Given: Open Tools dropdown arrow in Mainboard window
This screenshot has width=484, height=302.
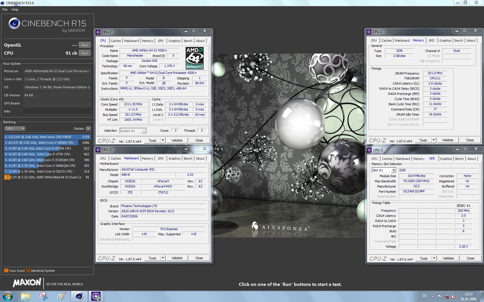Looking at the screenshot, I should (163, 258).
